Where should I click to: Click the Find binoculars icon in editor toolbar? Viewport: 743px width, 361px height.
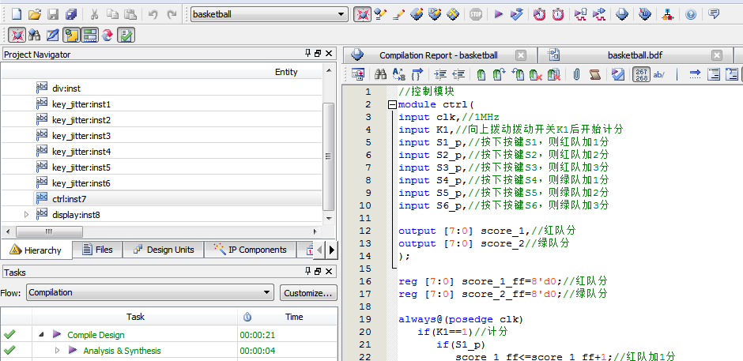[380, 74]
